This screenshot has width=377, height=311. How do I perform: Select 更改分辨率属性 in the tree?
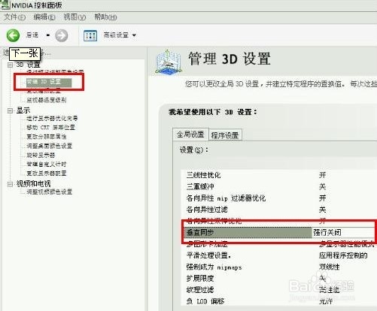click(x=47, y=137)
